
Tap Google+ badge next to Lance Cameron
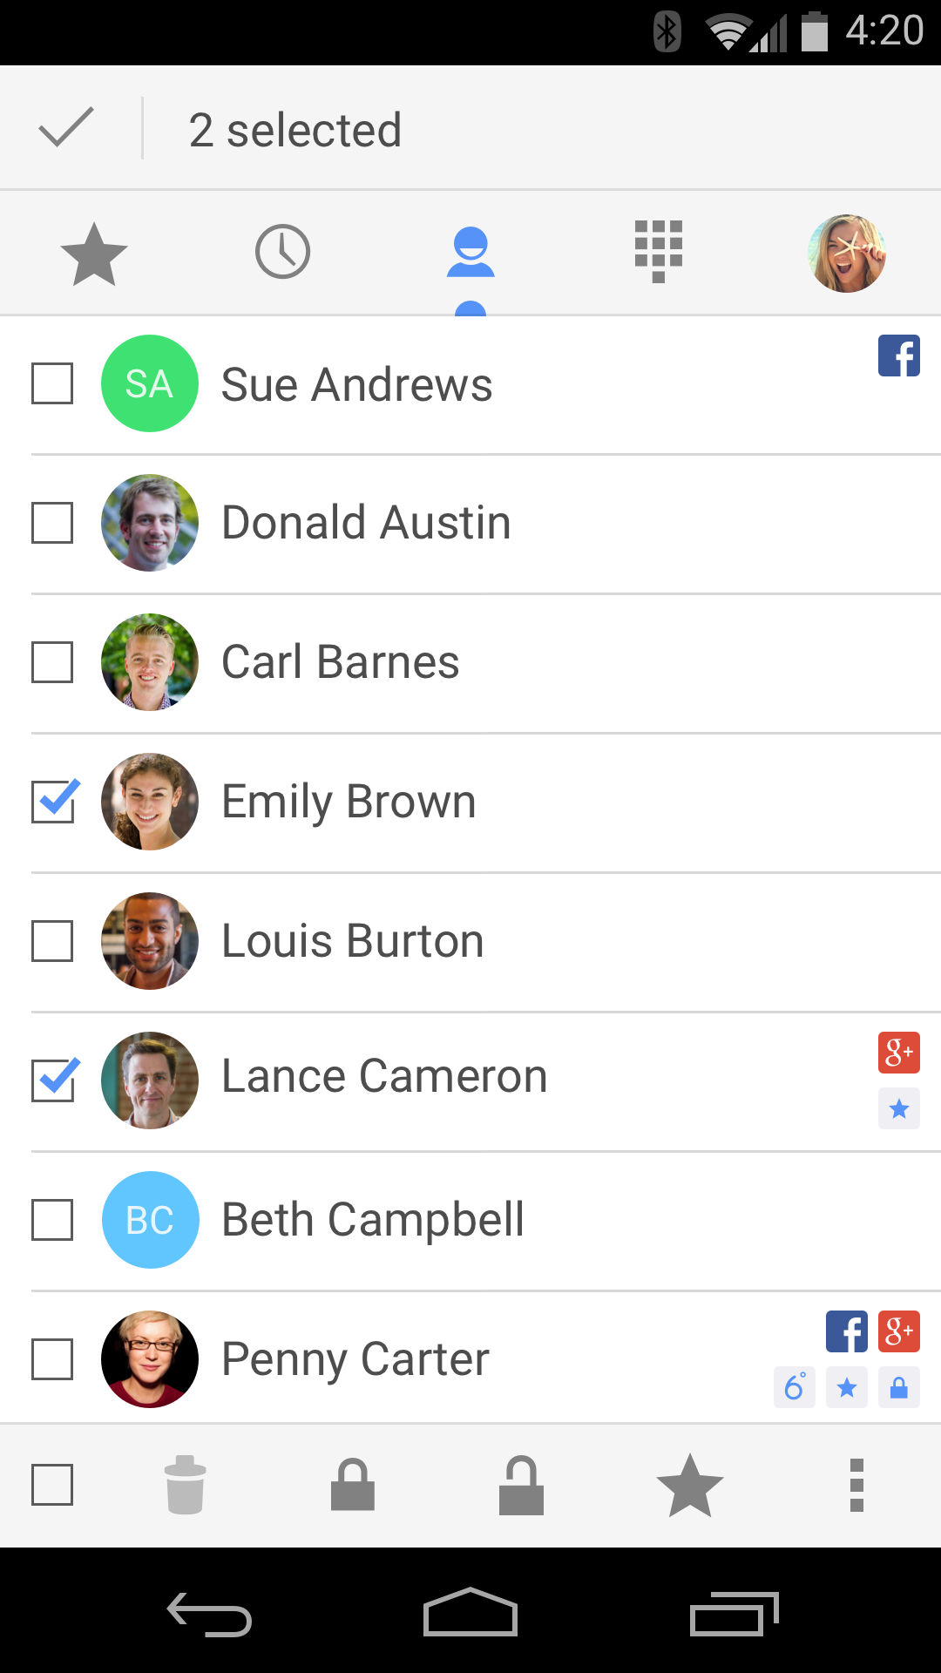coord(899,1053)
